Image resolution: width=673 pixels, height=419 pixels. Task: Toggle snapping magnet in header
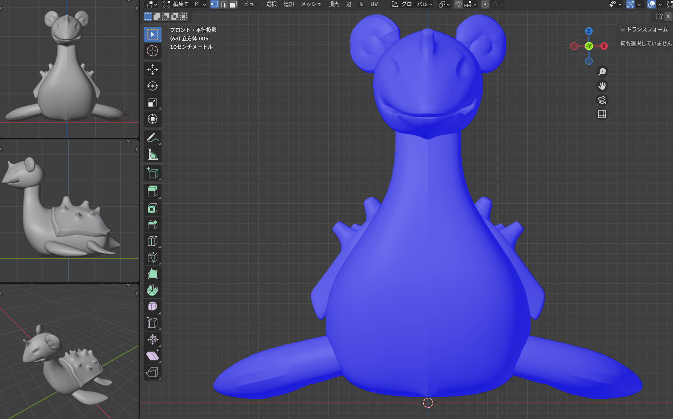pos(458,4)
